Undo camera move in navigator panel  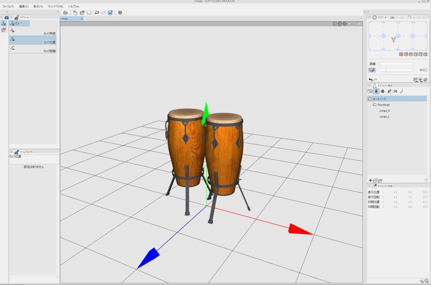(370, 80)
